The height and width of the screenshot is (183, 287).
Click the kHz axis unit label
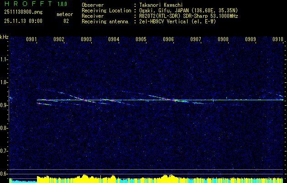coord(5,37)
